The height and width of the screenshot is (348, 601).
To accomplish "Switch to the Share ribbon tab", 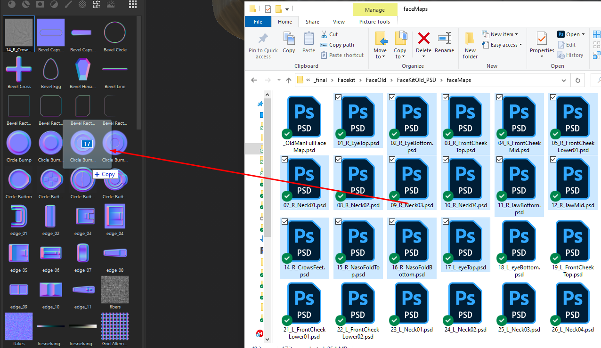I will click(312, 22).
